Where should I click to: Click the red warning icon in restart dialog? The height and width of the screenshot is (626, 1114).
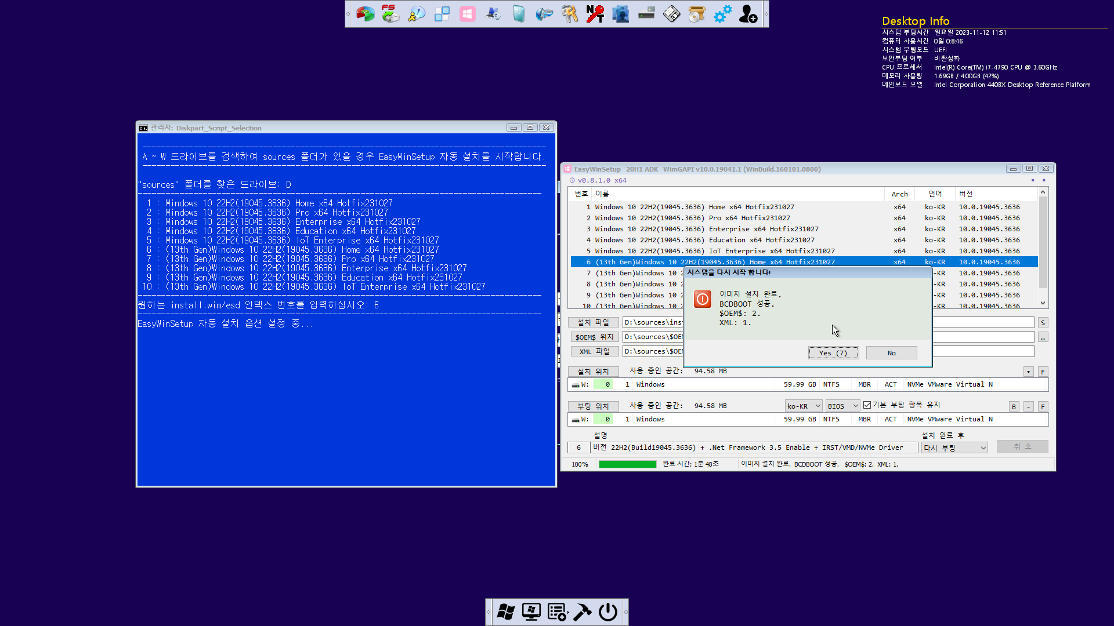[x=703, y=299]
